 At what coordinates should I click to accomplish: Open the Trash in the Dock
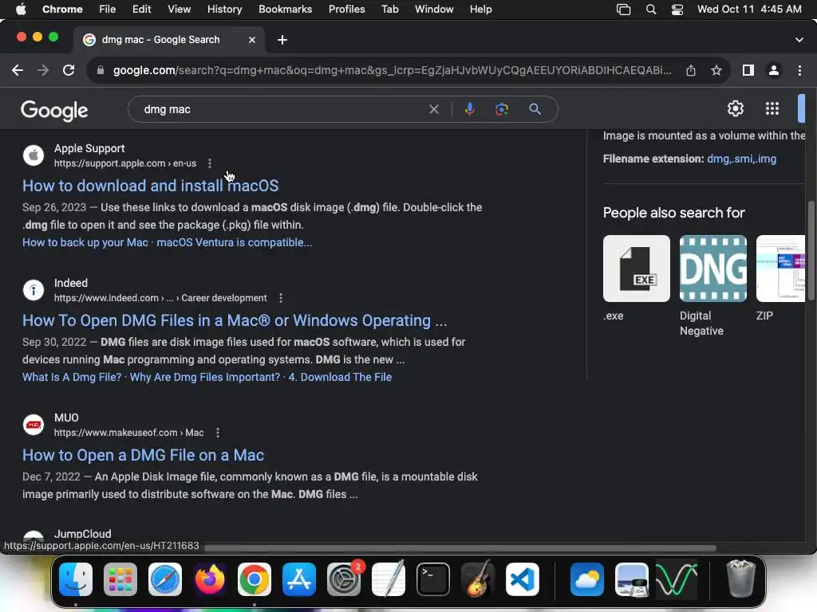(x=740, y=579)
